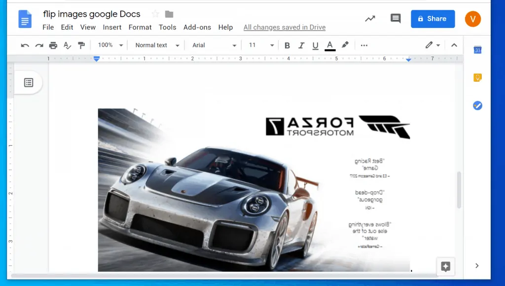Print the document

[53, 45]
